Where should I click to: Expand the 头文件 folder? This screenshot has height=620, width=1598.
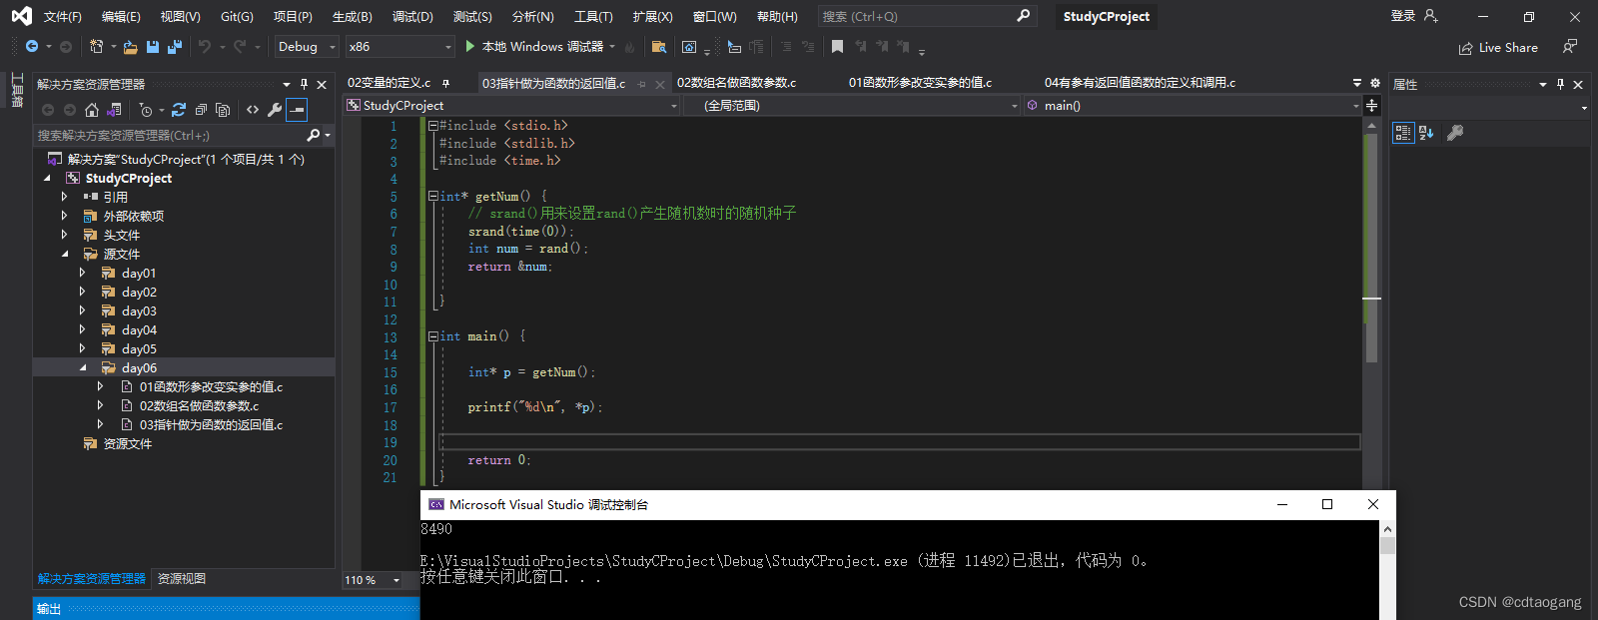click(64, 235)
